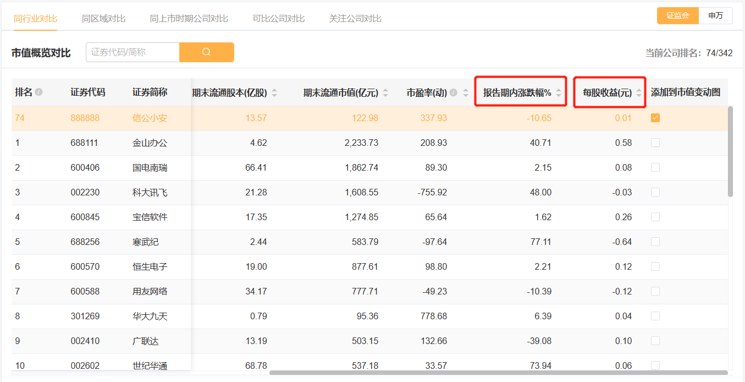The image size is (745, 382).
Task: Check the 国电南瑞 row checkbox
Action: (655, 167)
